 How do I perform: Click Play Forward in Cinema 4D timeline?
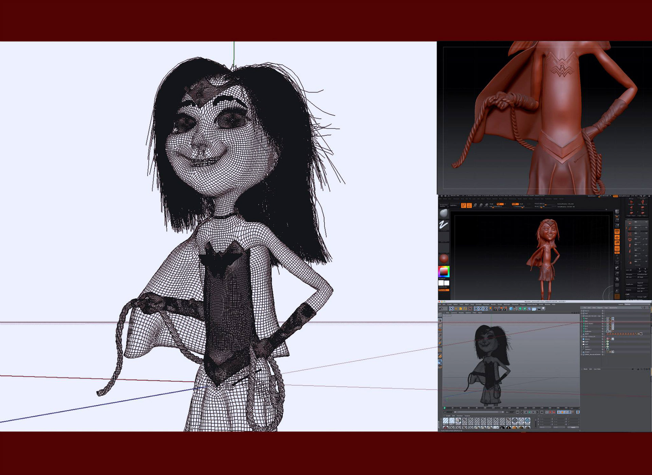530,412
